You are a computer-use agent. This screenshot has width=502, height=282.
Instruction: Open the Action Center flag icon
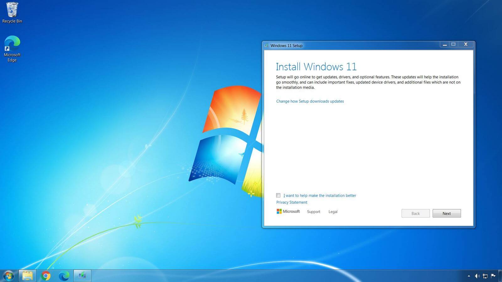pyautogui.click(x=493, y=276)
